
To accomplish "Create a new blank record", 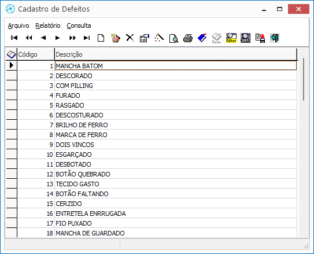I will (101, 38).
